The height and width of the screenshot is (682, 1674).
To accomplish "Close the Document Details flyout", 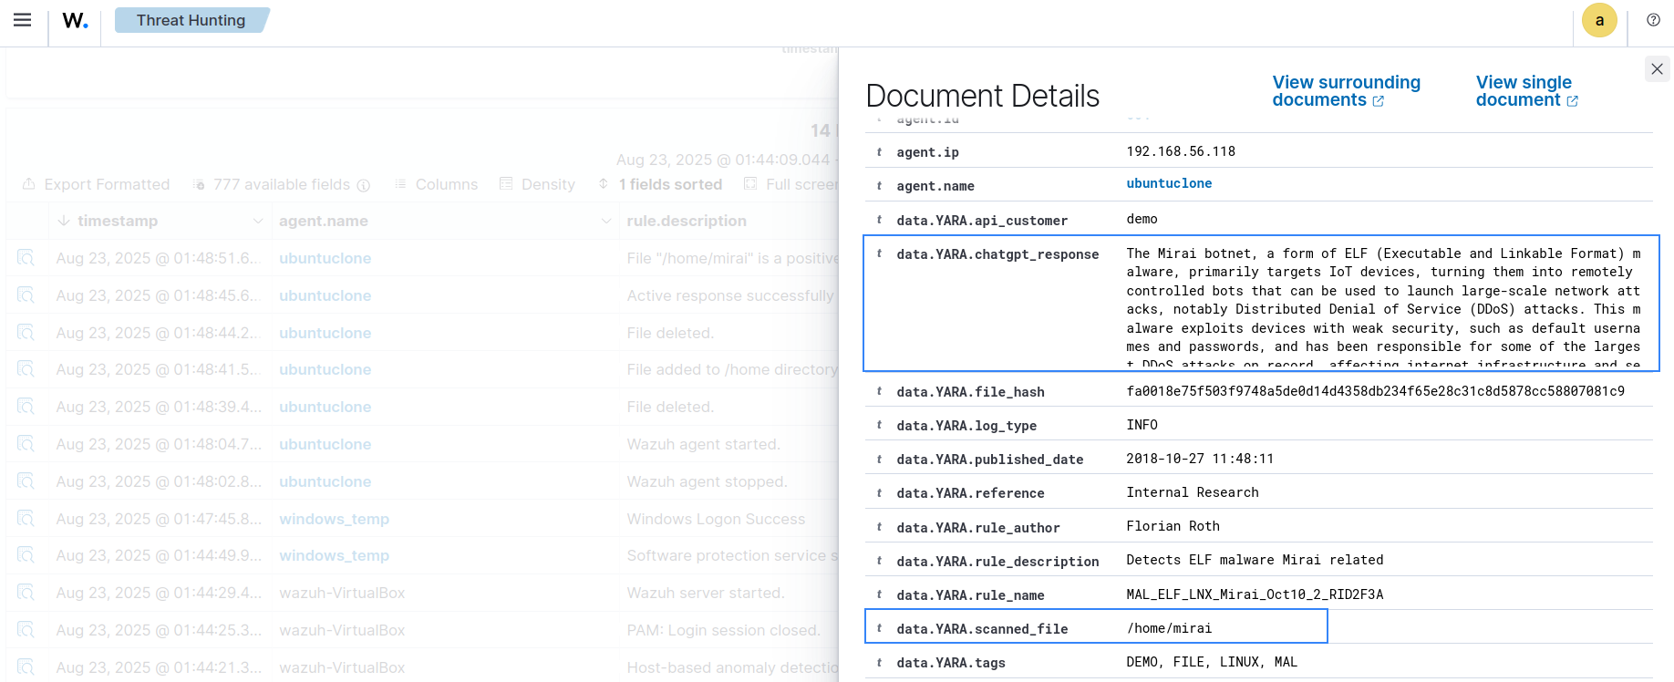I will pos(1657,69).
